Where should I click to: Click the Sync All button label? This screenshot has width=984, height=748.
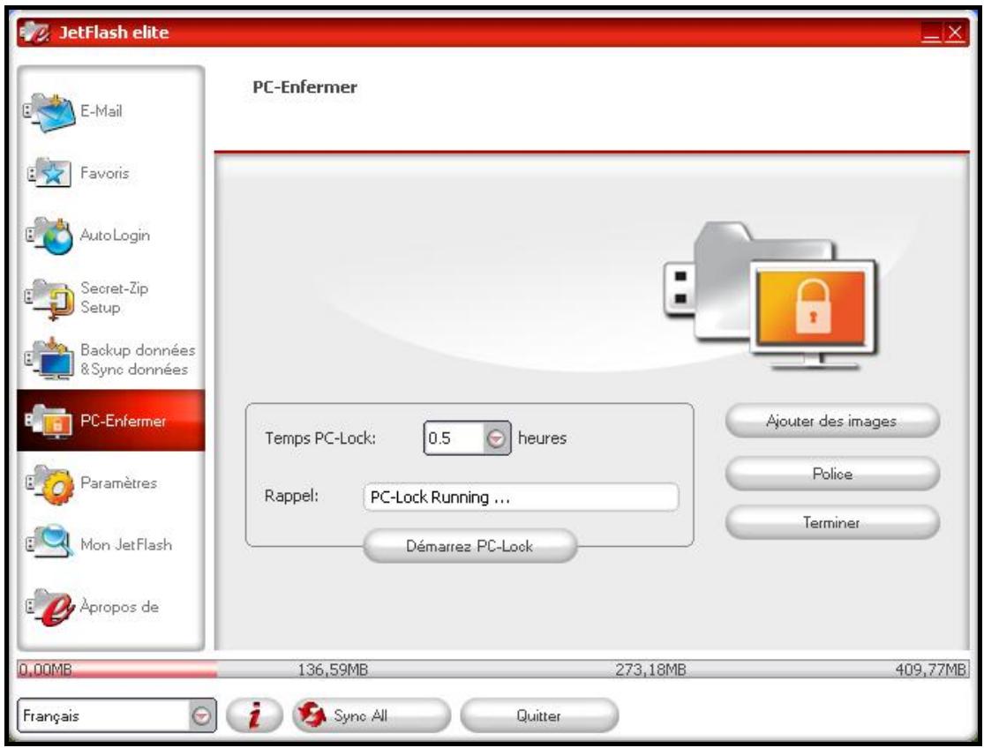click(360, 715)
